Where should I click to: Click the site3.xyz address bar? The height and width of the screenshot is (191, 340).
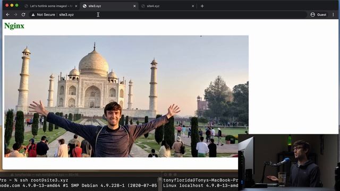(x=168, y=15)
